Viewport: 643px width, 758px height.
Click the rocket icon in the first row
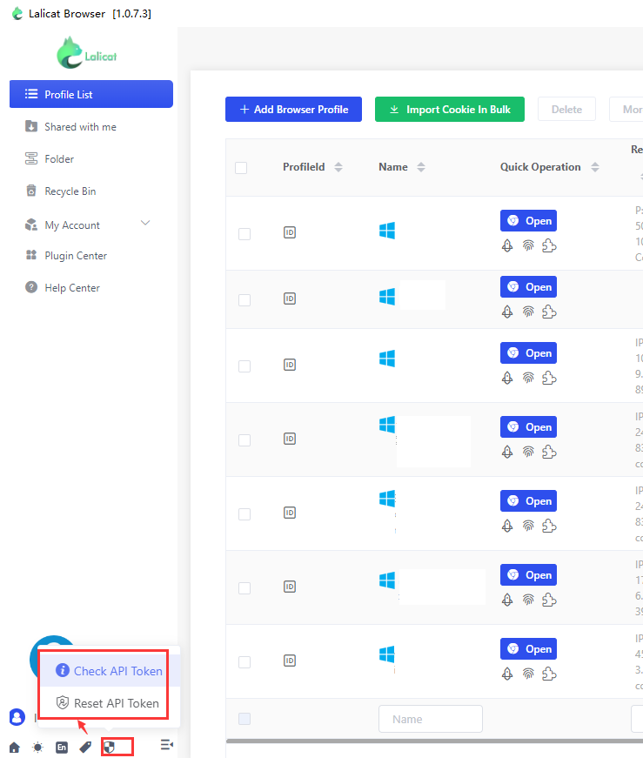507,245
